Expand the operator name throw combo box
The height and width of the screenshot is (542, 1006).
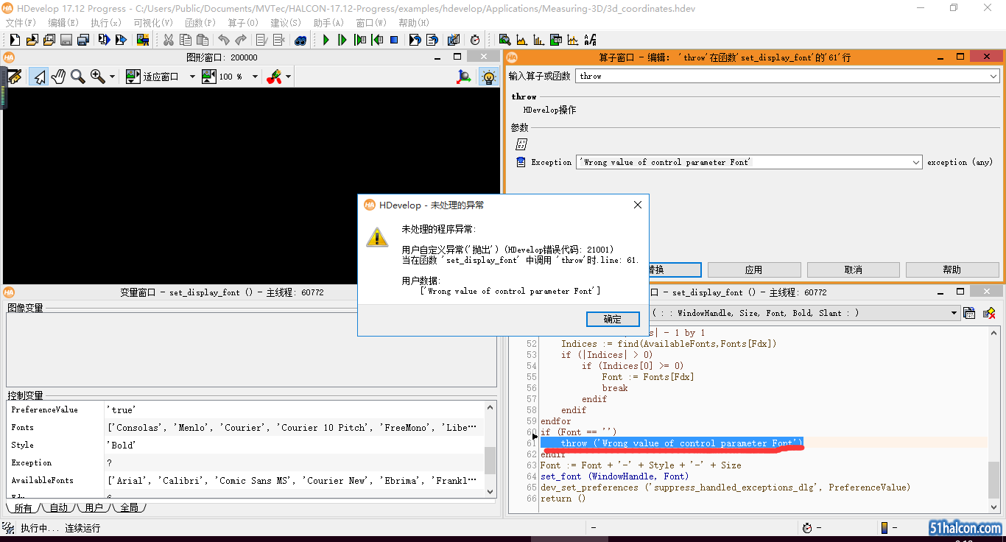993,76
